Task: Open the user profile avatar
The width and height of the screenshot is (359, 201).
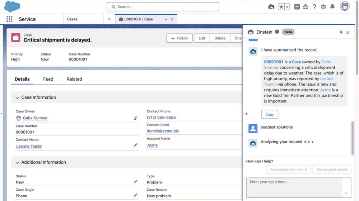Action: click(x=345, y=6)
